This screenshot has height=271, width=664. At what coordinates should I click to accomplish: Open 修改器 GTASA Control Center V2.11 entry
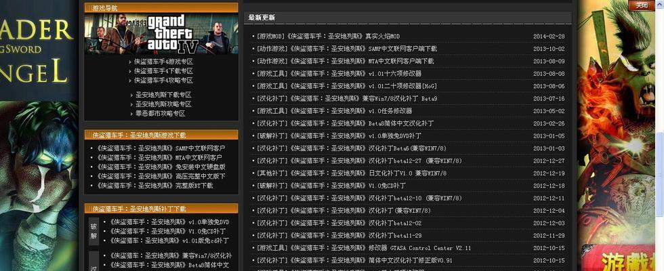(x=363, y=248)
